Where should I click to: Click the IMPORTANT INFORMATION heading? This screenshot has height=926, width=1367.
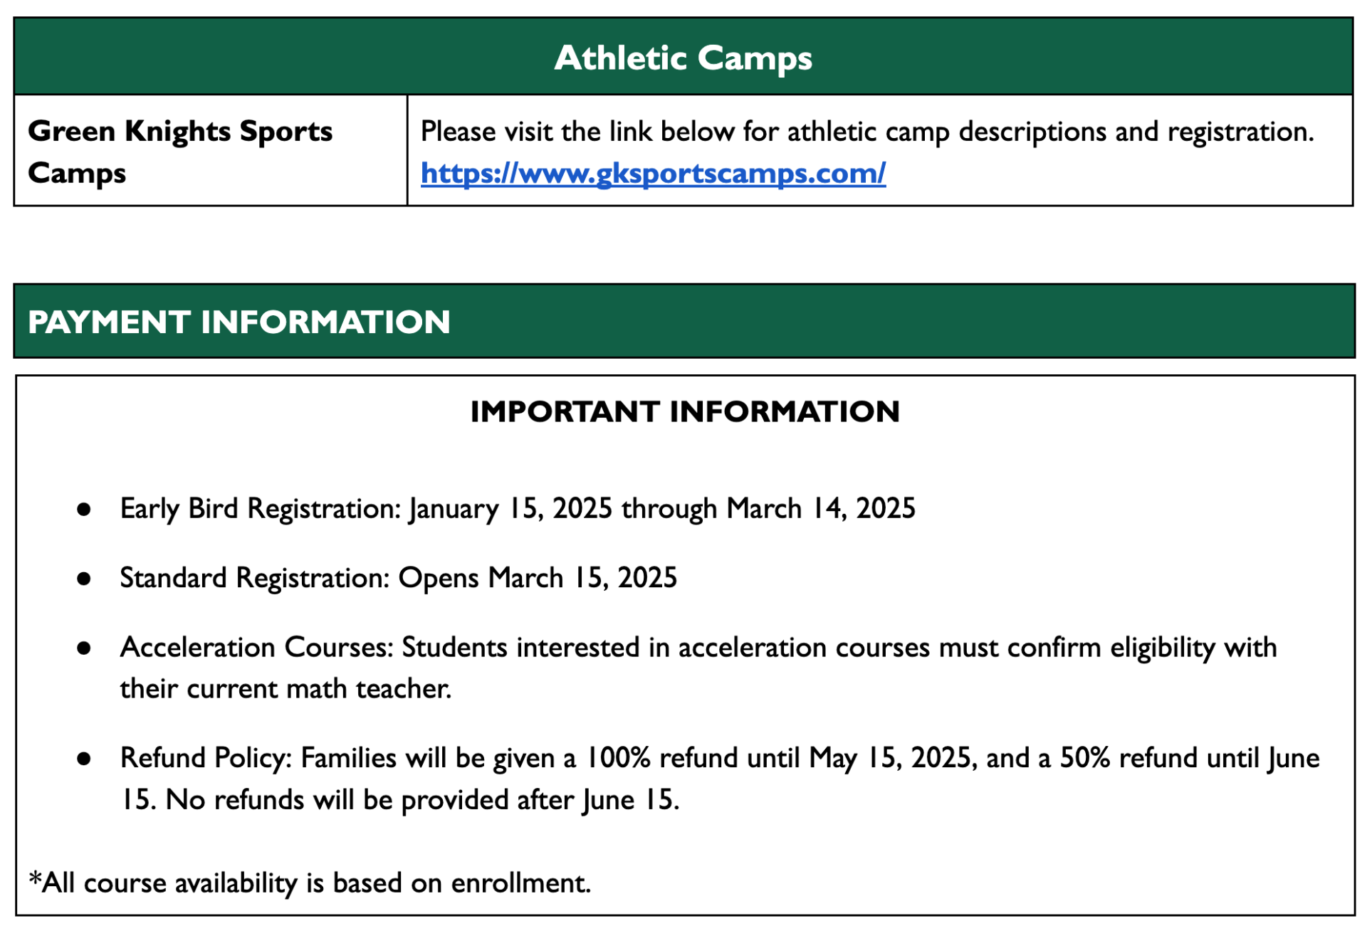(x=685, y=411)
